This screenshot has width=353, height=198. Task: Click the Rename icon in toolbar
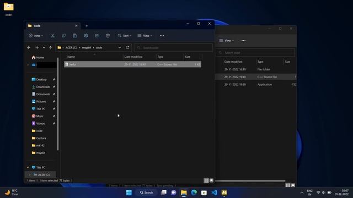86,36
